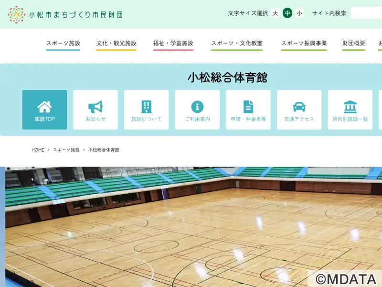Image resolution: width=382 pixels, height=287 pixels.
Task: Select 小松総合体育館 in the breadcrumb
Action: [x=104, y=150]
